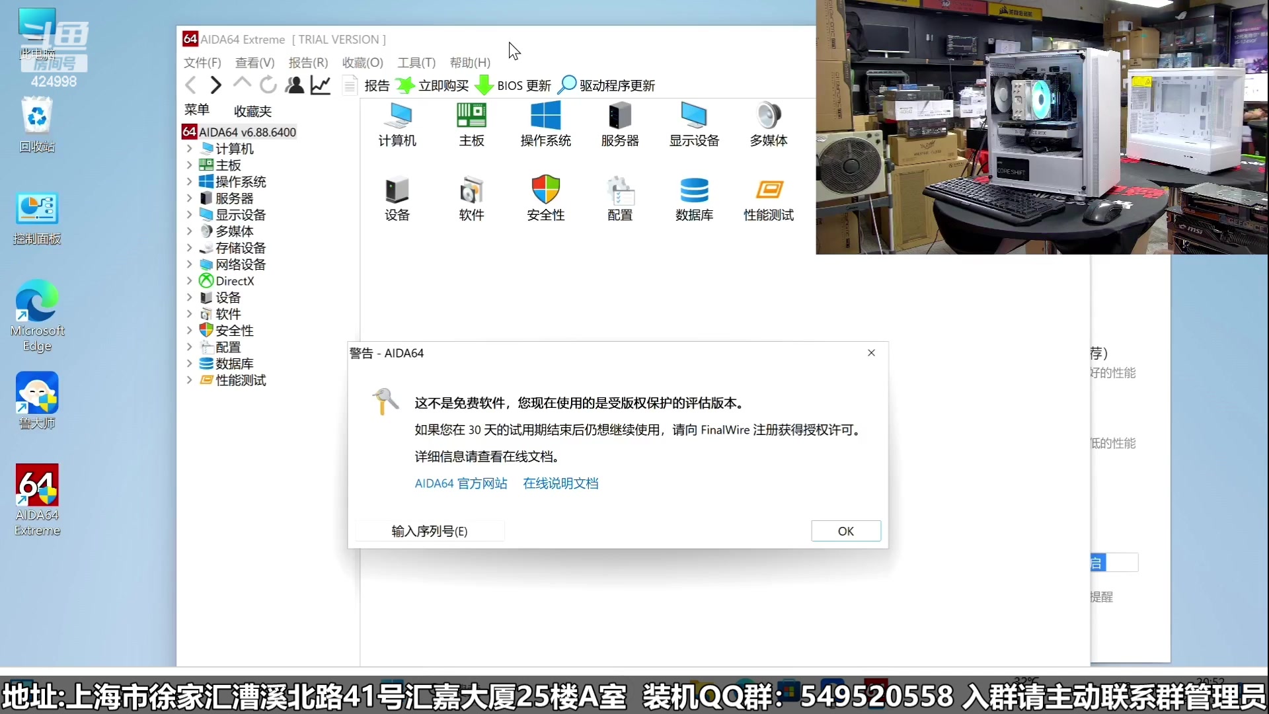
Task: Open the 主板 motherboard large icon
Action: click(x=471, y=125)
